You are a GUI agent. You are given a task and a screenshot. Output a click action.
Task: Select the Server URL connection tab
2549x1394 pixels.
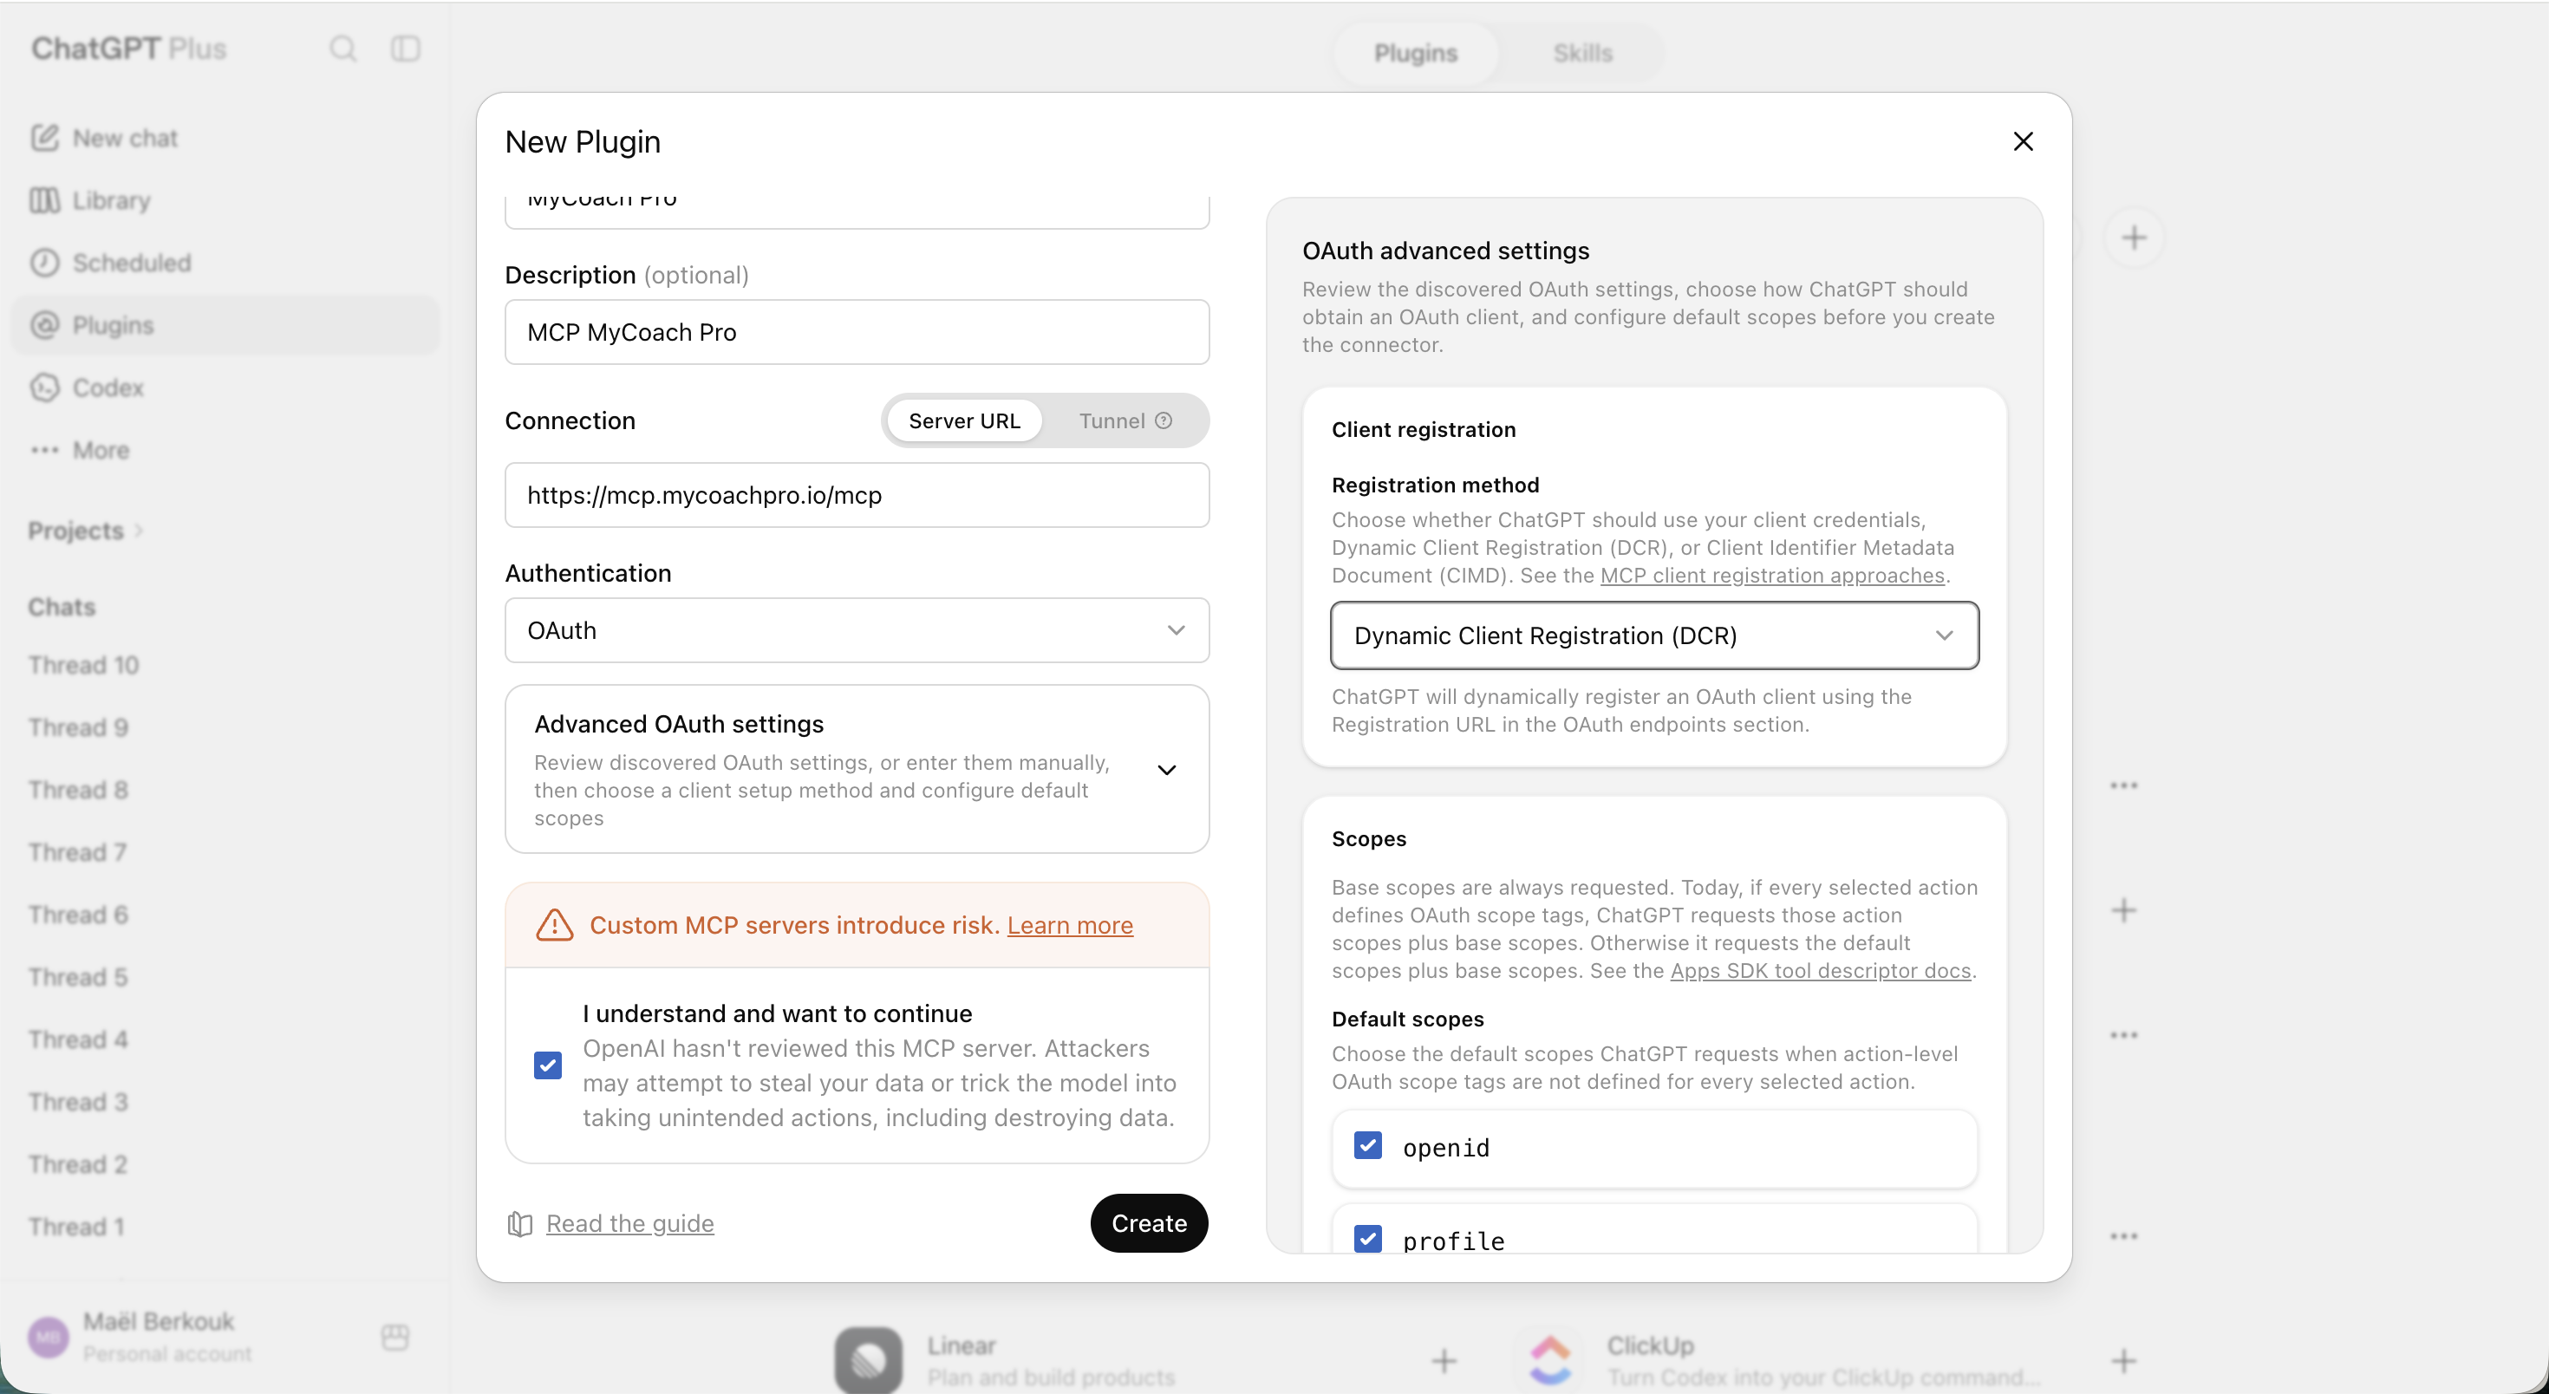964,420
